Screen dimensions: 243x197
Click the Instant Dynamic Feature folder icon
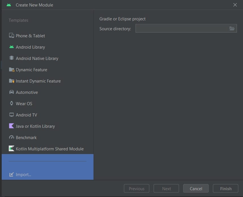12,81
